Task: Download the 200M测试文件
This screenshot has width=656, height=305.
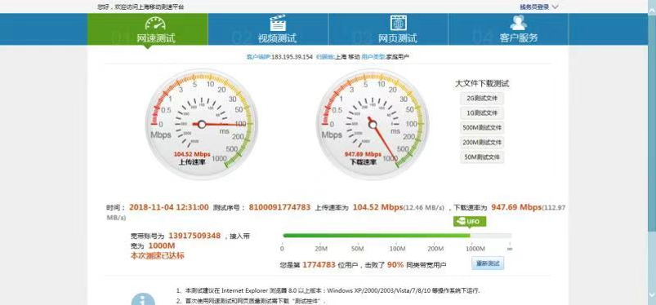Action: (x=482, y=143)
